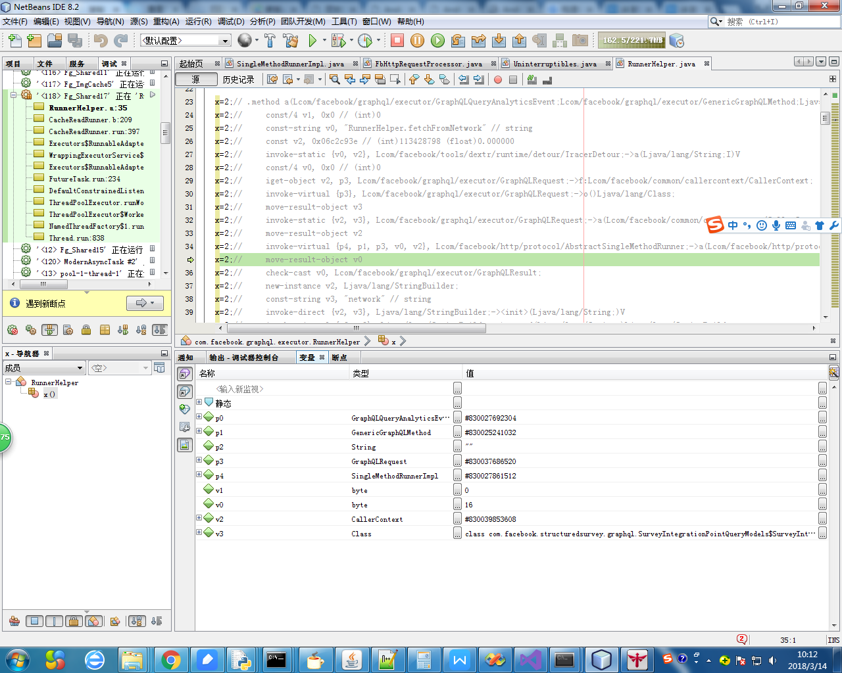Click the green Run Project icon
842x673 pixels.
(312, 41)
